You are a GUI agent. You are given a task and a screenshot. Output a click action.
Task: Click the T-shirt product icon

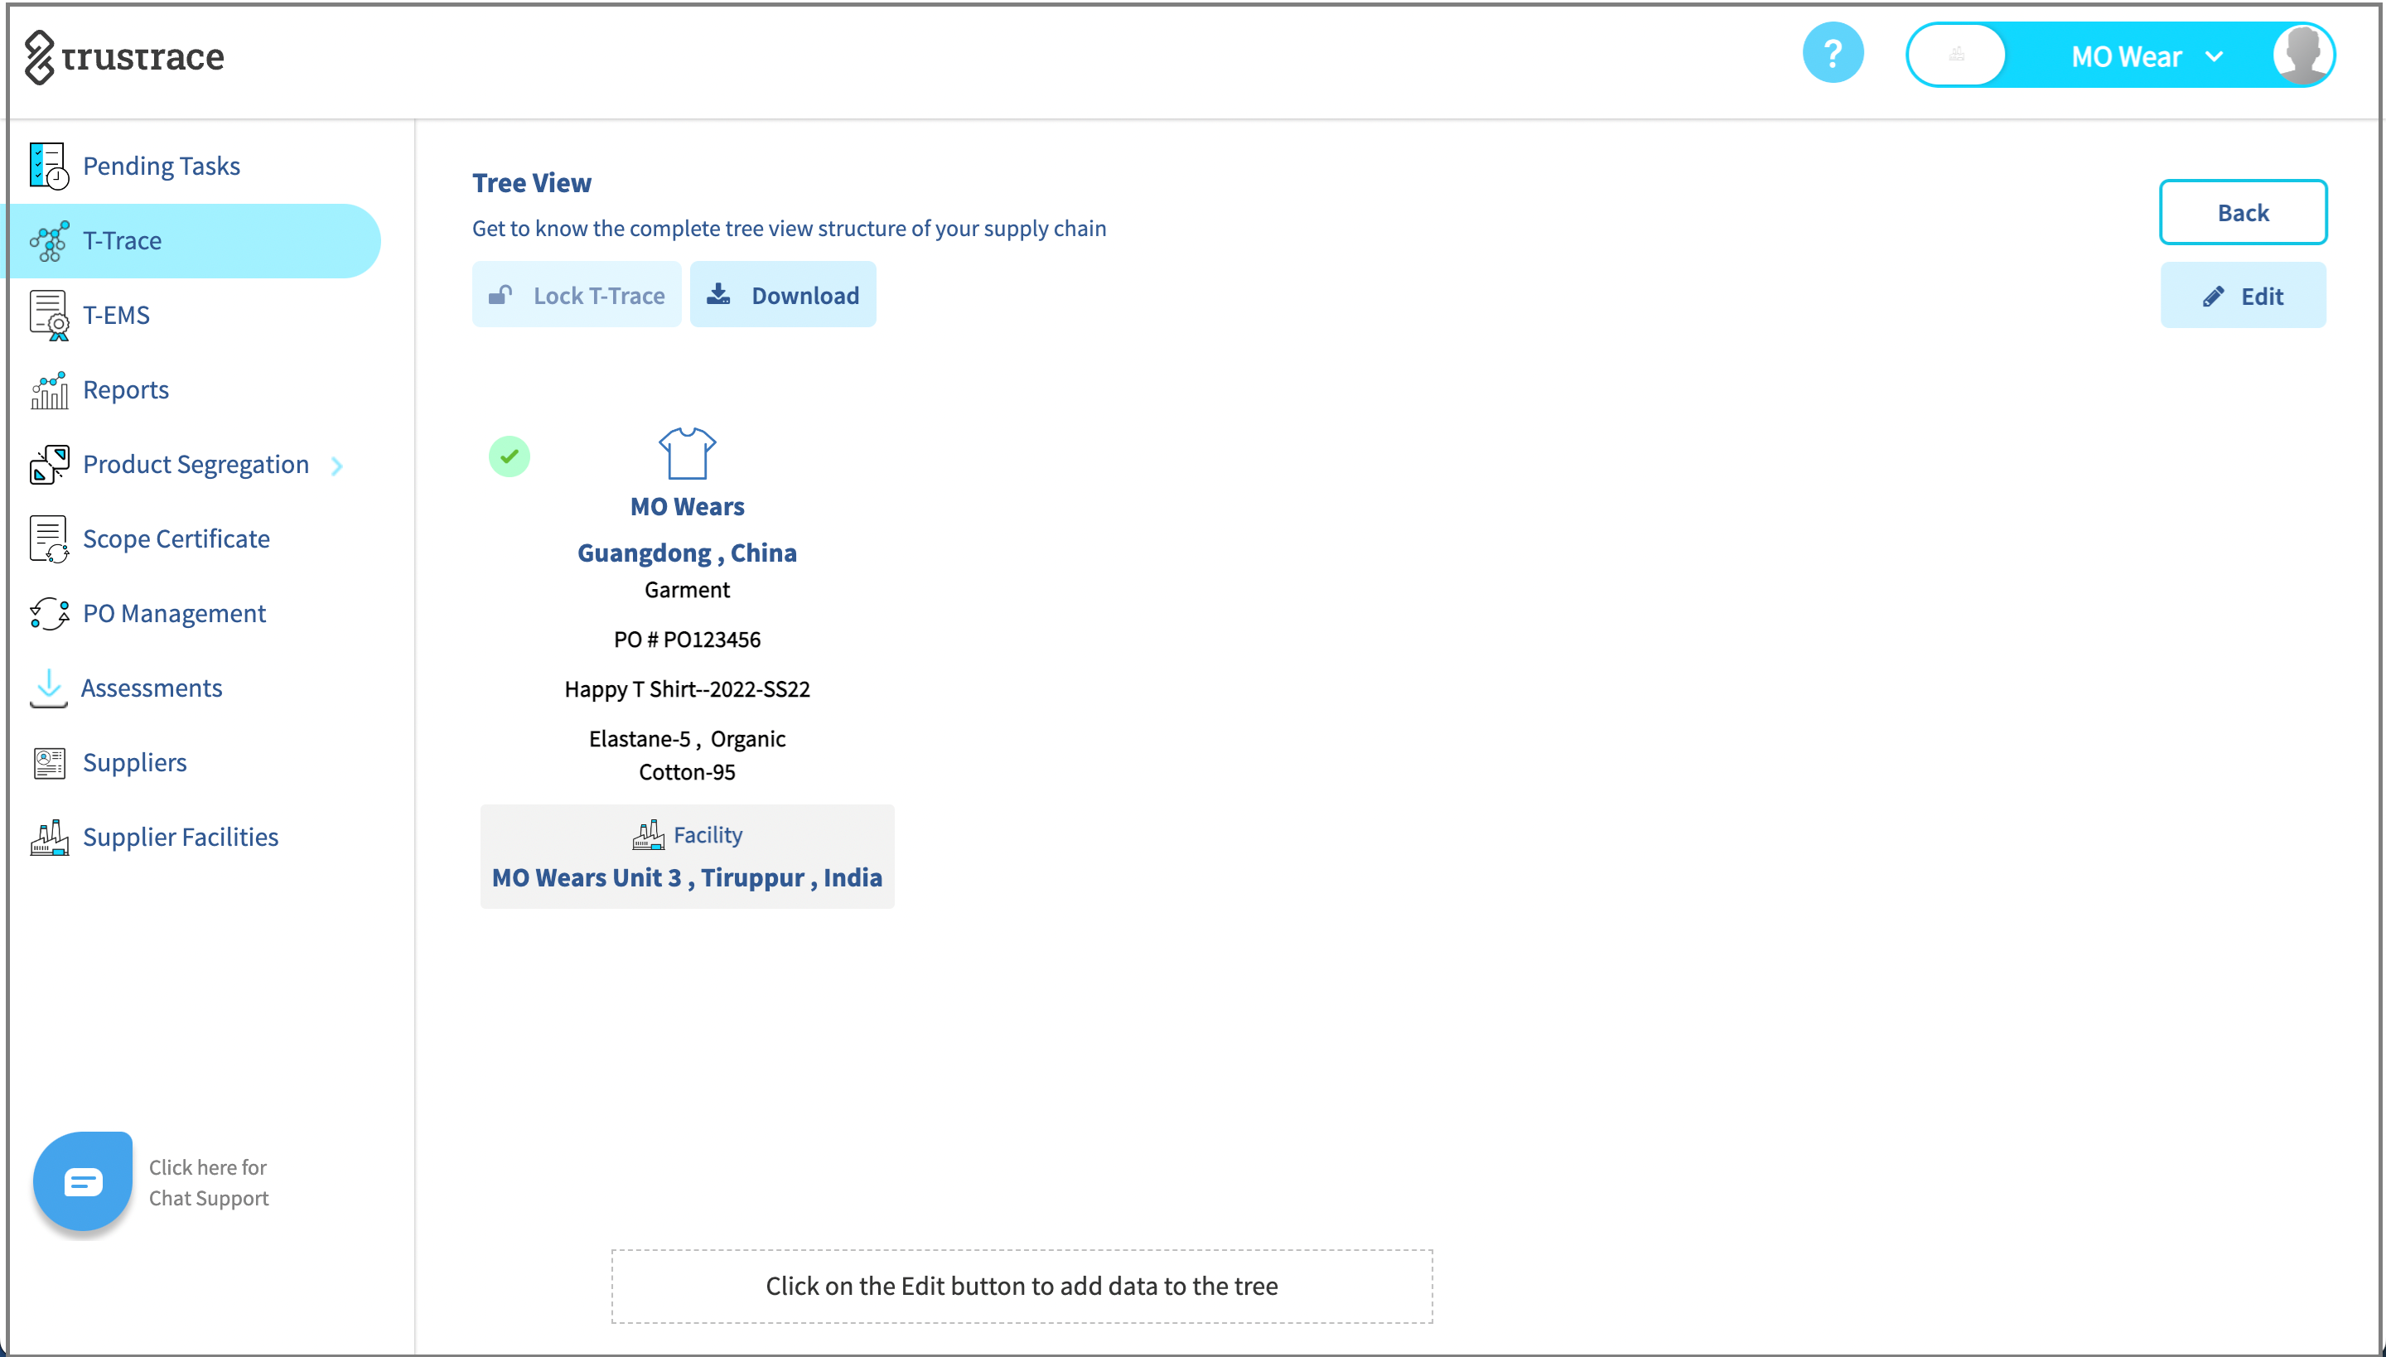click(x=687, y=453)
